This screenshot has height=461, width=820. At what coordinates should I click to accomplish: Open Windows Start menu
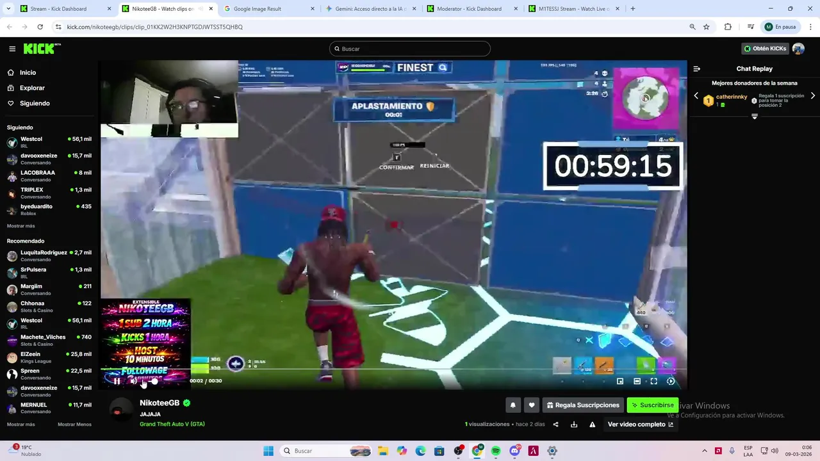coord(268,451)
